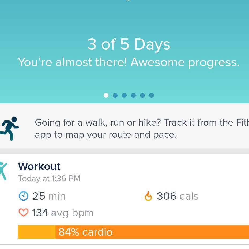The width and height of the screenshot is (249, 249).
Task: Tap the "Today at 1:36 PM" timestamp
Action: 49,179
